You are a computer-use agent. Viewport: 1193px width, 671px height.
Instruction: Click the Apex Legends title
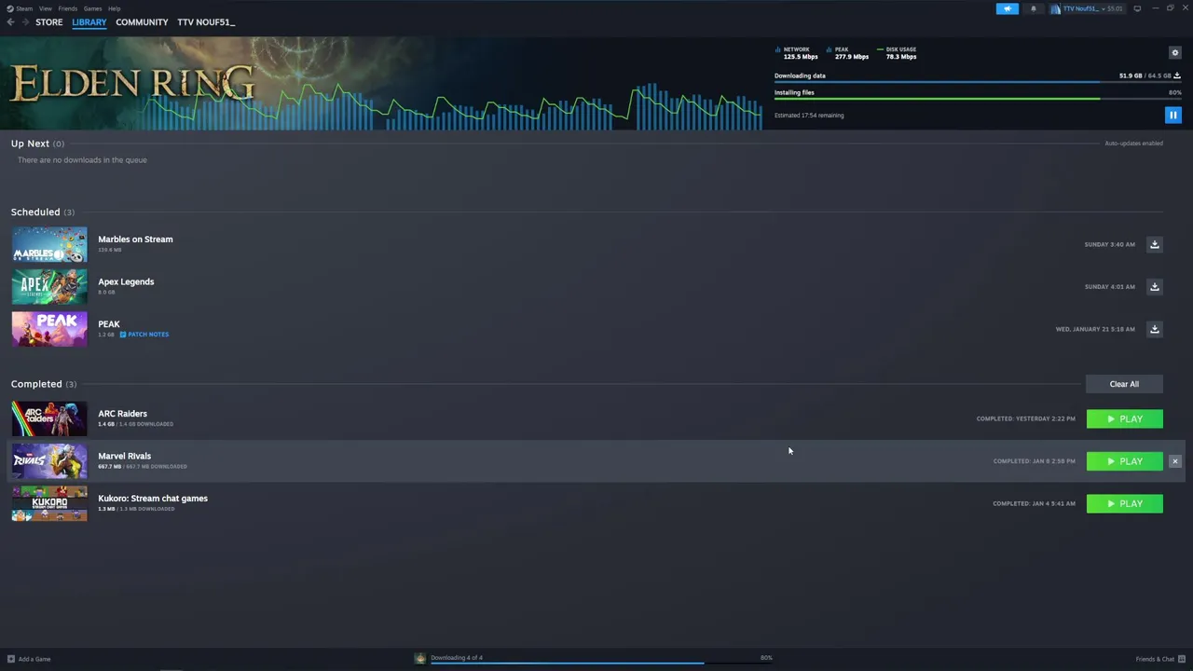point(126,281)
